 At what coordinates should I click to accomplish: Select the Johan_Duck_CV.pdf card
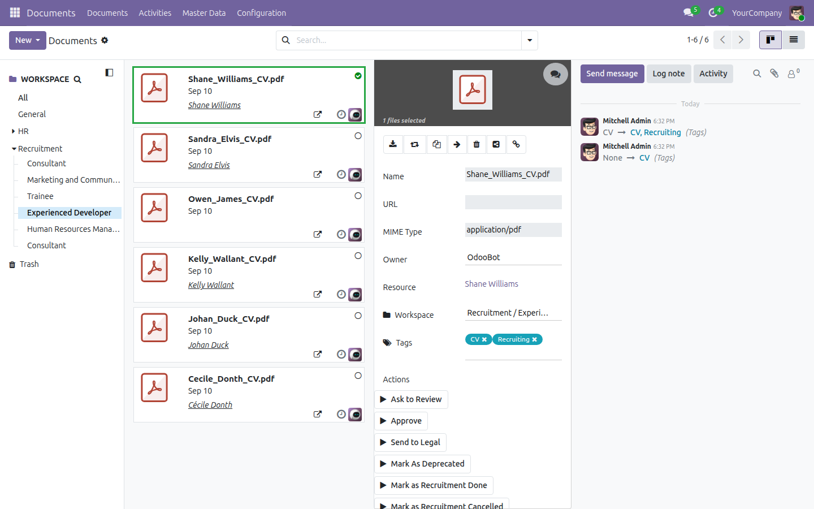coord(358,316)
